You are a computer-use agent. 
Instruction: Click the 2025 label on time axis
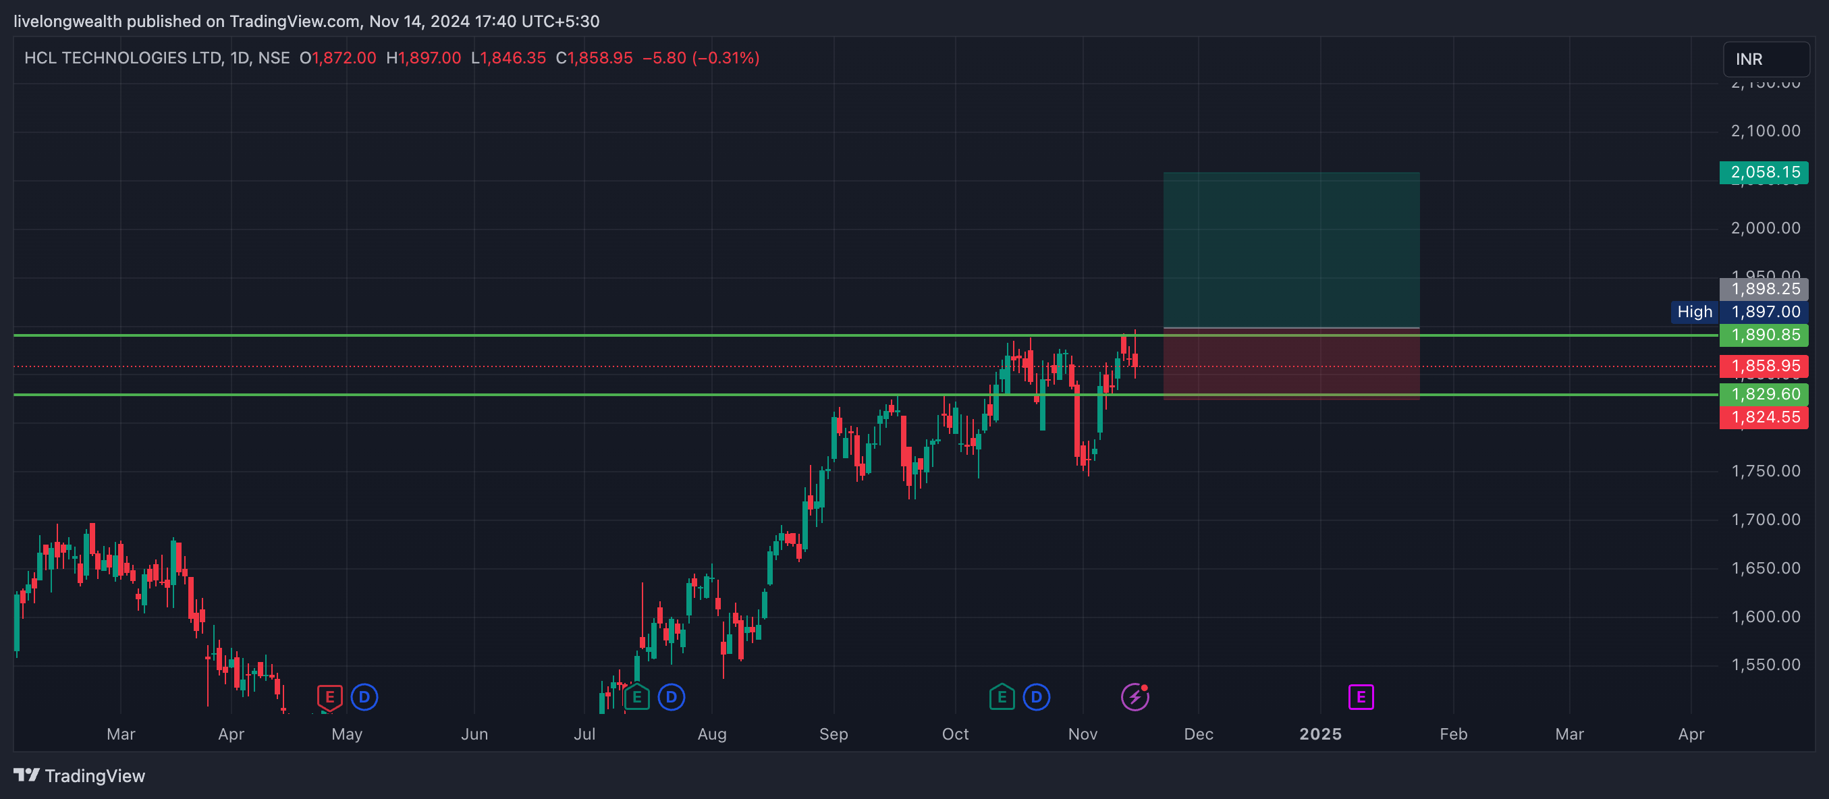click(x=1321, y=734)
